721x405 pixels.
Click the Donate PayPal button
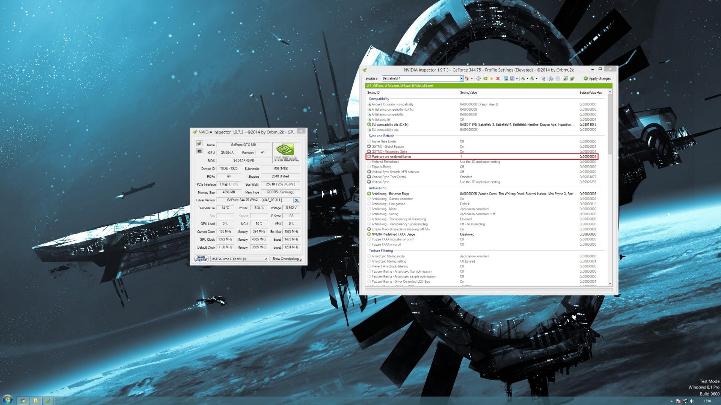click(202, 259)
